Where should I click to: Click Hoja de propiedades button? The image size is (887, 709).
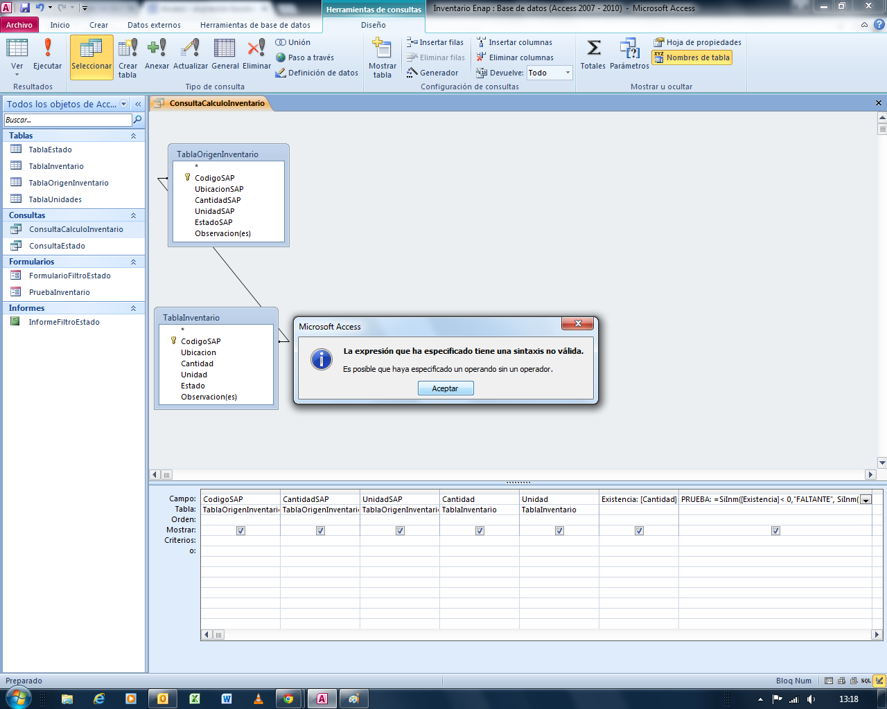pos(697,42)
